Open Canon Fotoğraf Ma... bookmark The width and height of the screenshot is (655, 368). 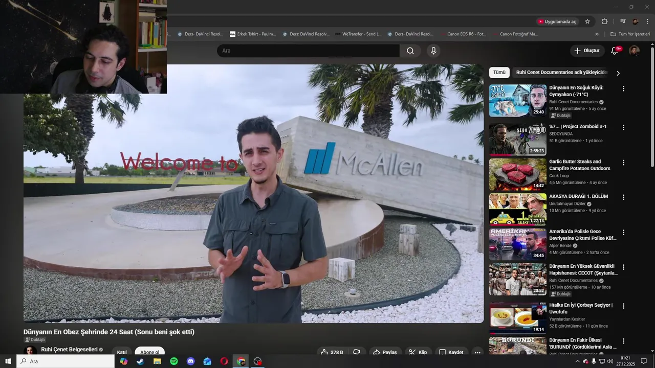pos(516,34)
